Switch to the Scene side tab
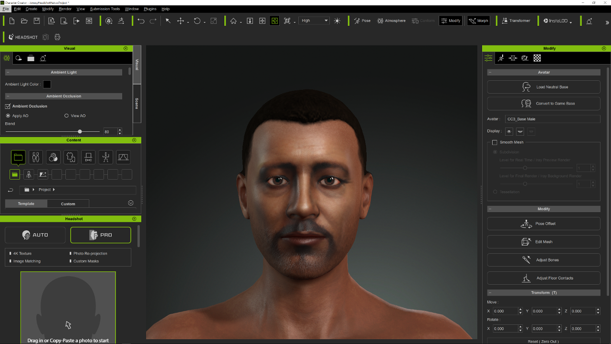 (x=137, y=104)
